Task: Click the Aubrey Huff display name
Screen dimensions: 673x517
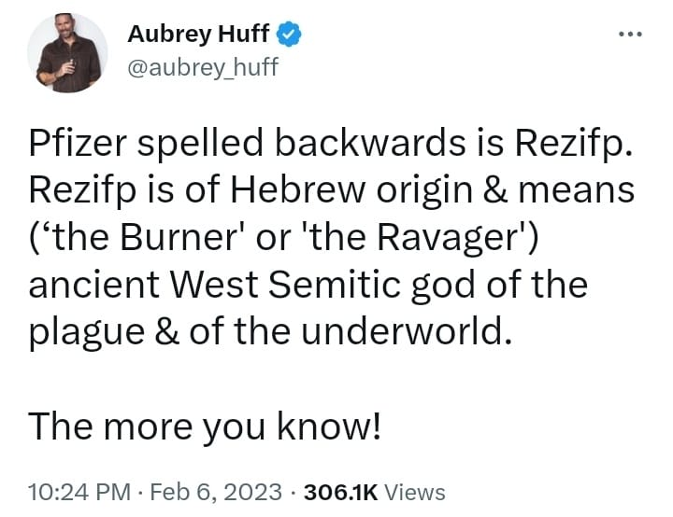Action: point(198,34)
